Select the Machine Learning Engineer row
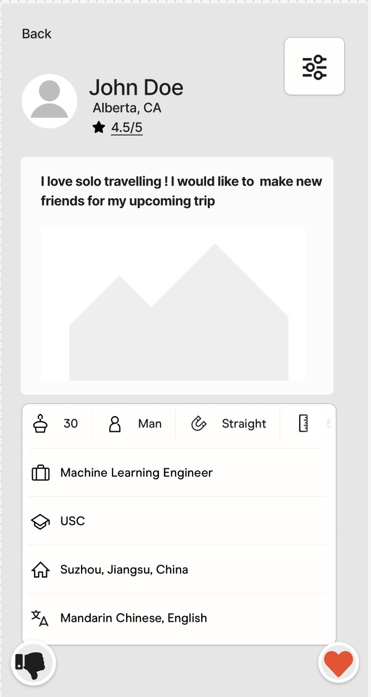 coord(136,473)
